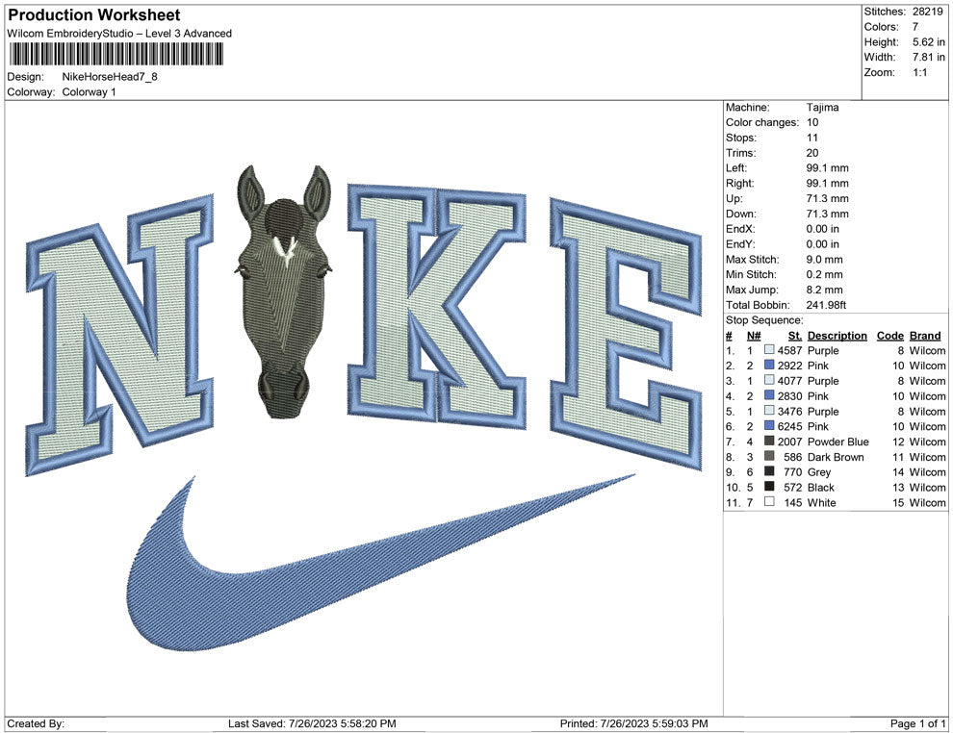Click the Grey thread color swatch
This screenshot has width=953, height=733.
point(769,471)
